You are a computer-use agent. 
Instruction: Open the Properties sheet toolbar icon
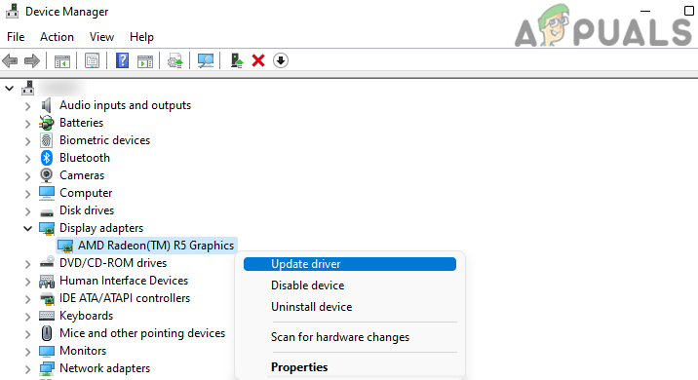click(x=93, y=61)
